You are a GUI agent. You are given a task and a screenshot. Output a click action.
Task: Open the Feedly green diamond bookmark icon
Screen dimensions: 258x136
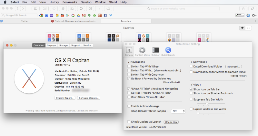(94, 15)
